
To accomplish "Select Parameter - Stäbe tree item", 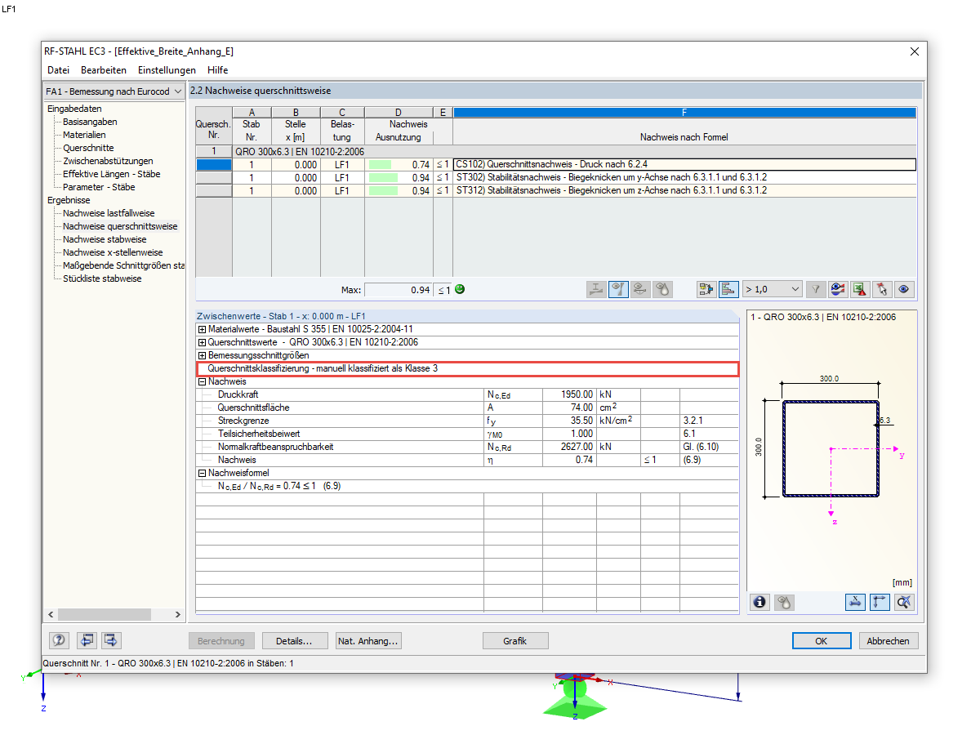I will (x=97, y=187).
